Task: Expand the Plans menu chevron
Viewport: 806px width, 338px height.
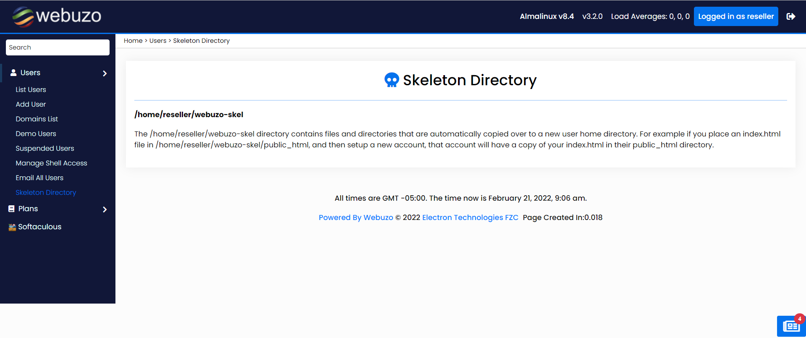Action: [105, 210]
